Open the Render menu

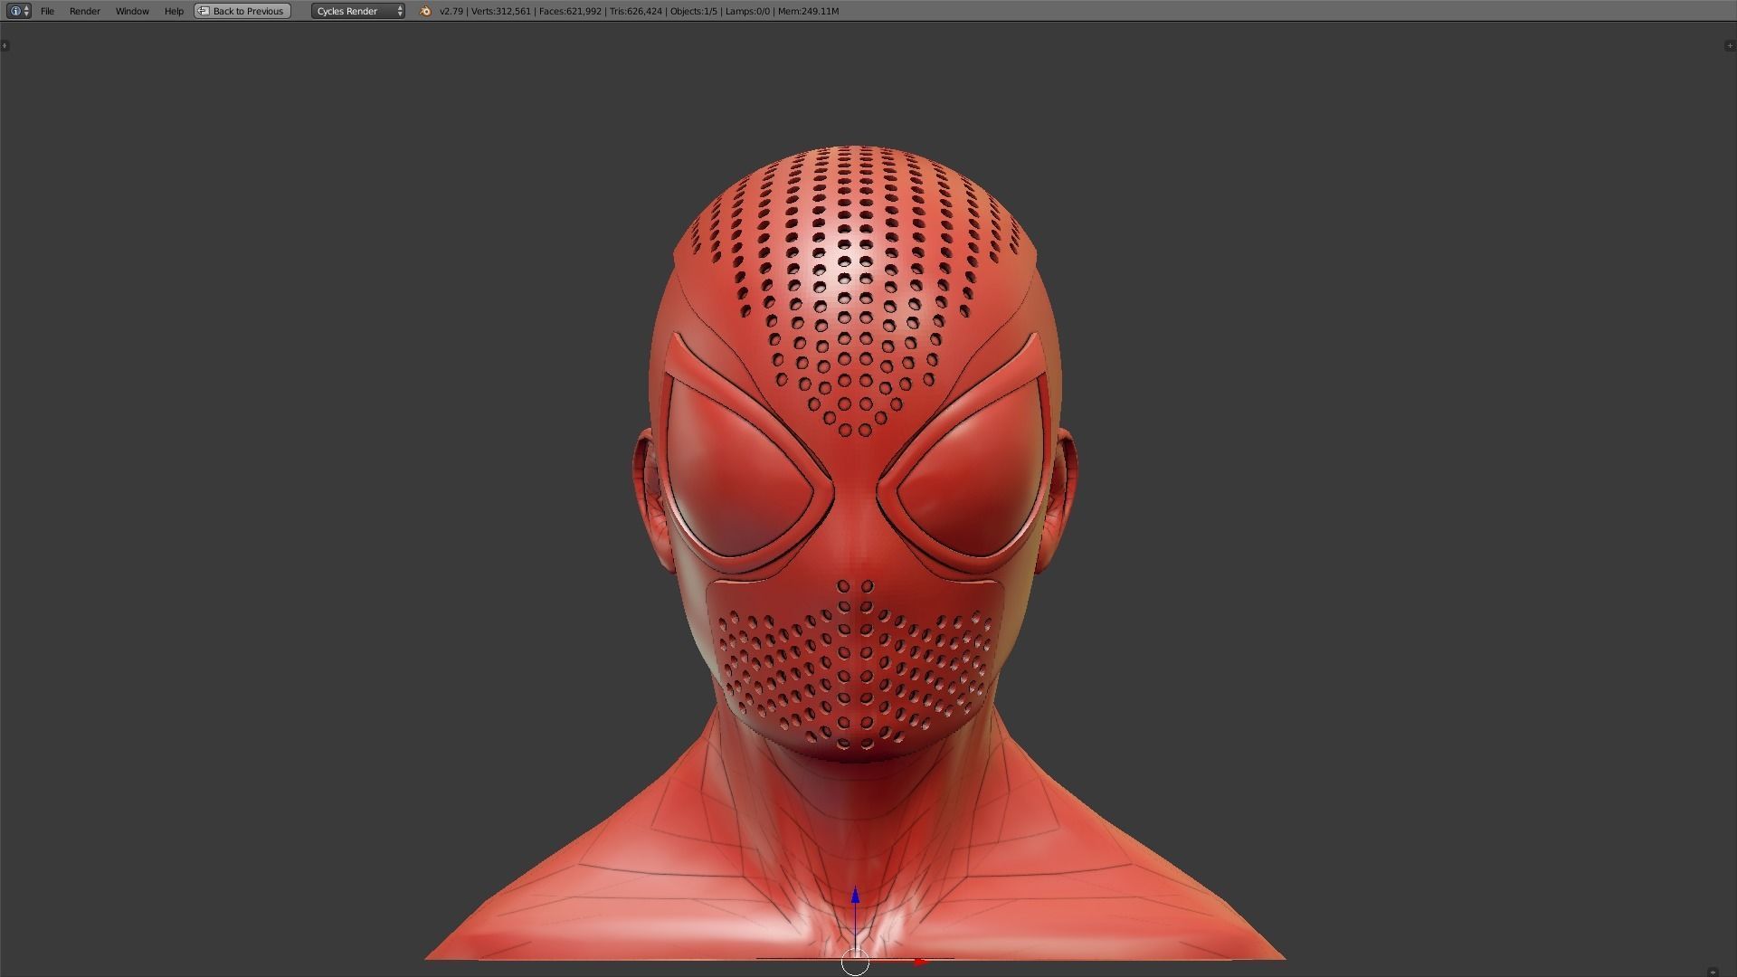(x=85, y=11)
